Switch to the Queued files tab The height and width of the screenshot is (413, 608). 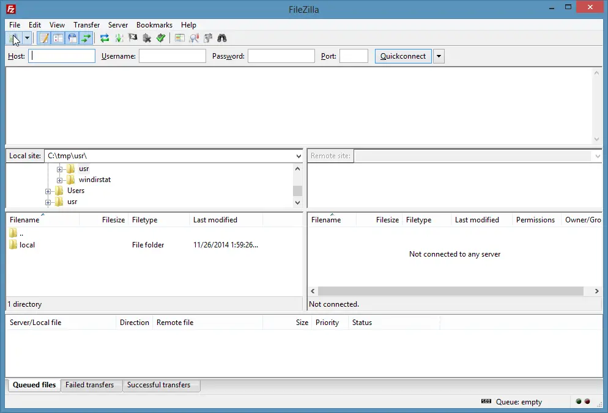point(34,385)
